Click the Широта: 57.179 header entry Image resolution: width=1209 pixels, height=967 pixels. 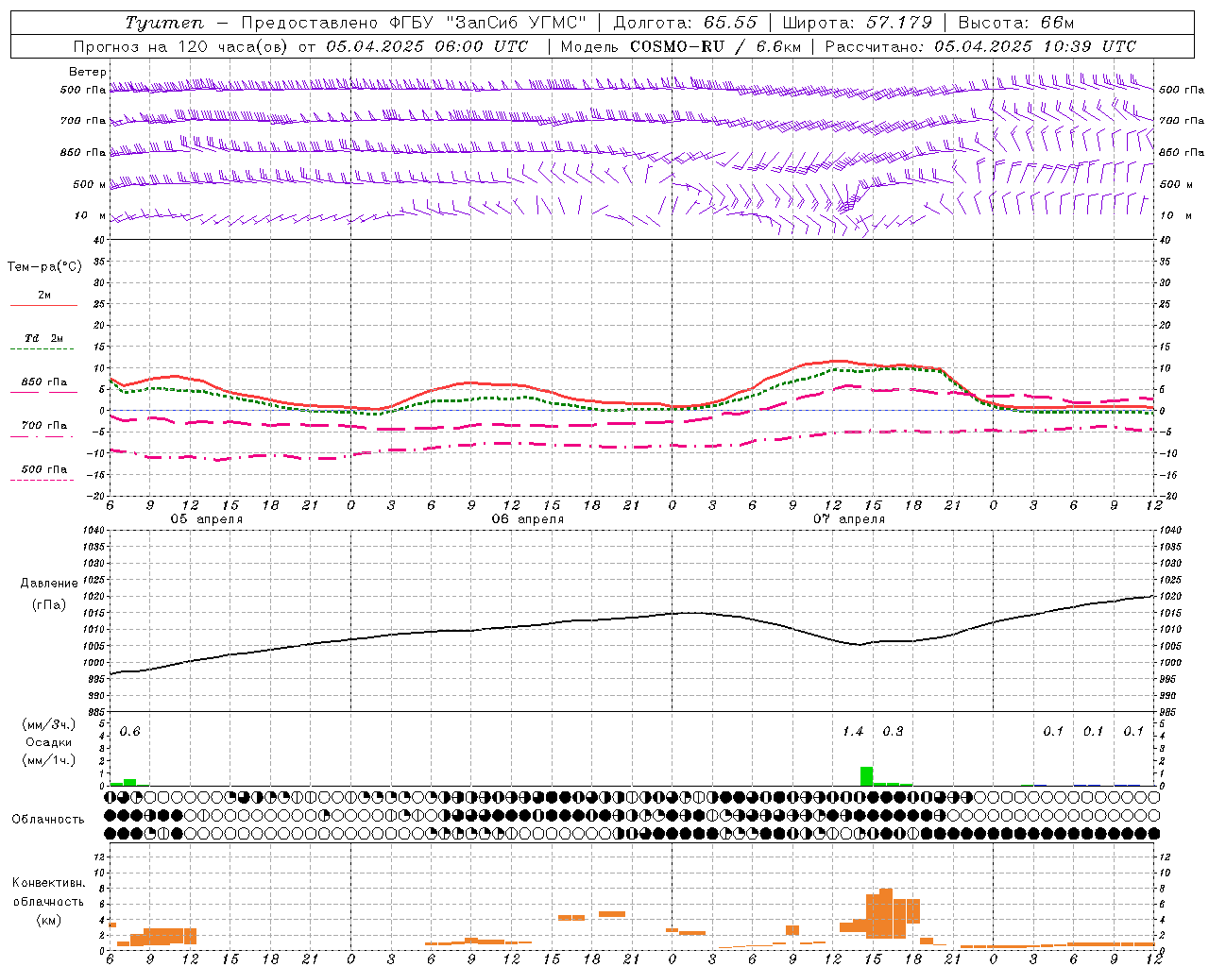click(857, 23)
